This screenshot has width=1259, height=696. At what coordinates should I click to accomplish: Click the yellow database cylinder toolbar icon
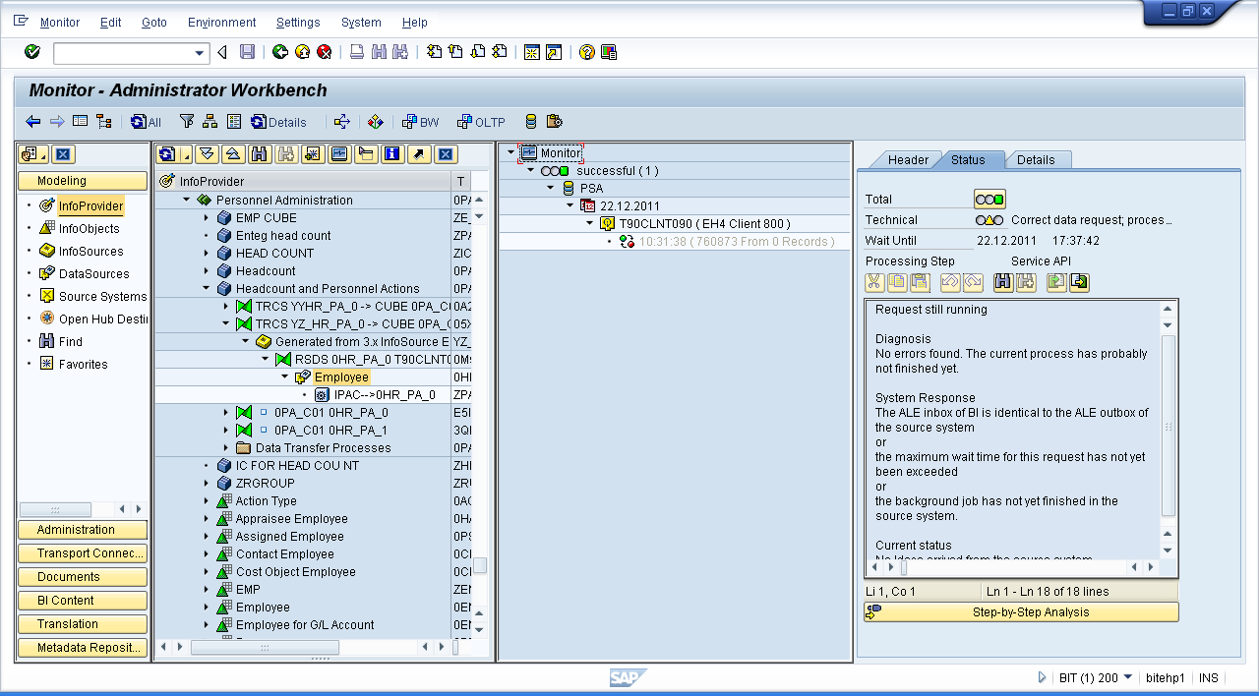531,122
